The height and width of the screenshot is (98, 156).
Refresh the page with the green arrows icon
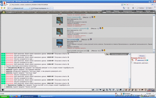(125, 5)
